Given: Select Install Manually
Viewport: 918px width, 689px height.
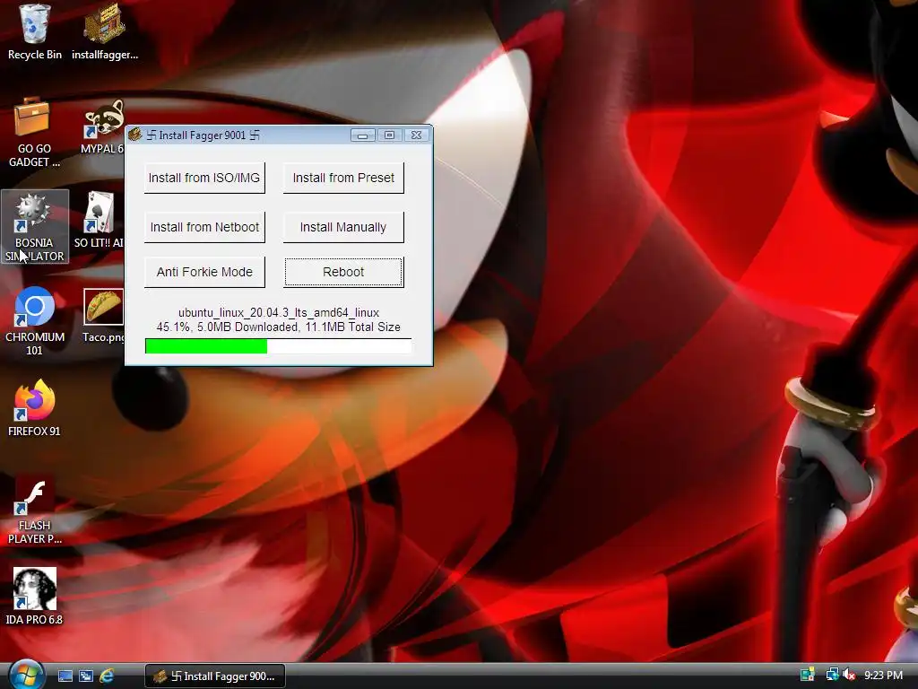Looking at the screenshot, I should (x=343, y=227).
